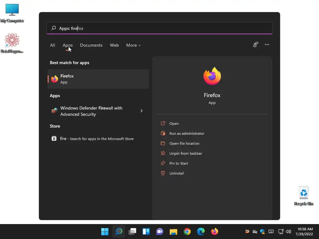Open File Explorer from the taskbar
The height and width of the screenshot is (239, 319).
pyautogui.click(x=174, y=232)
